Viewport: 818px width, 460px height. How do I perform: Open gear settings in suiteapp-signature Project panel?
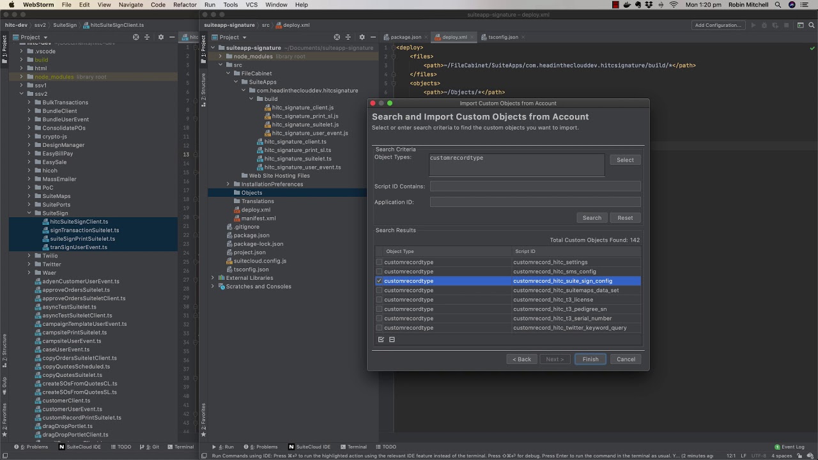(x=362, y=37)
